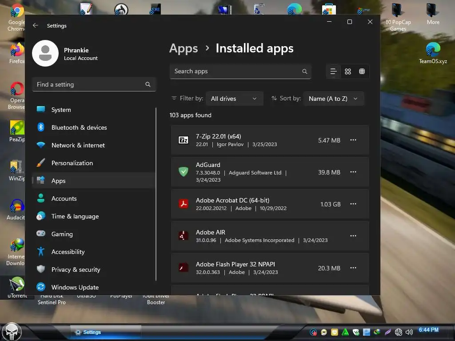Click the network globe tray icon
Viewport: 455px width, 341px height.
pos(399,332)
